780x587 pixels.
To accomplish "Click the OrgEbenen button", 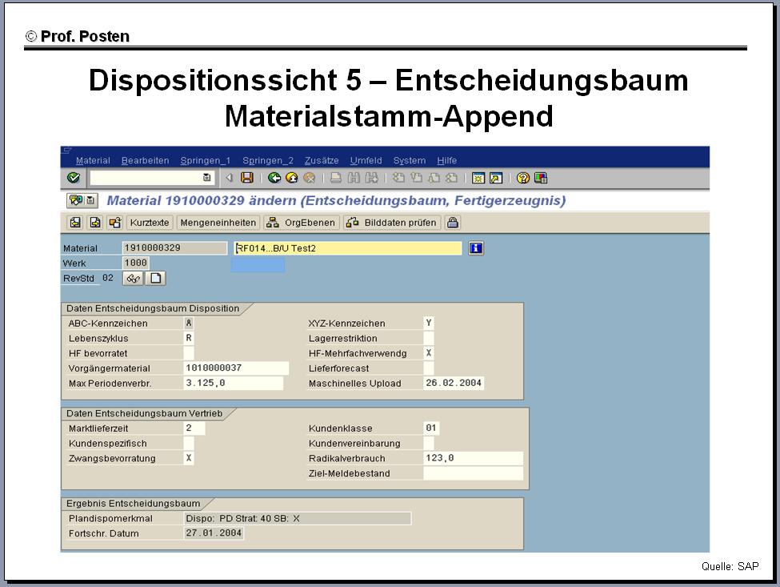I will click(x=302, y=223).
